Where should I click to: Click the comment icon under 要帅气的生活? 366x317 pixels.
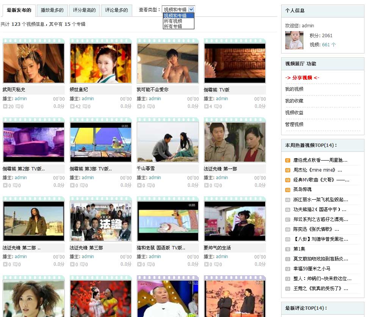[x=216, y=264]
